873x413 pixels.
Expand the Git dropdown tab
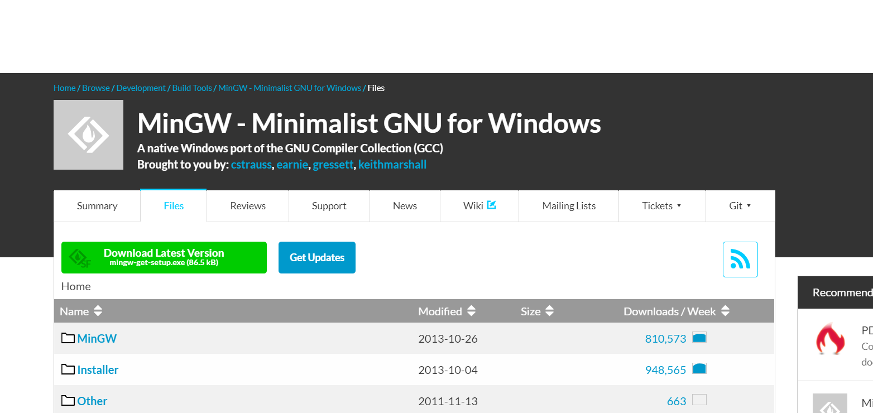coord(740,206)
